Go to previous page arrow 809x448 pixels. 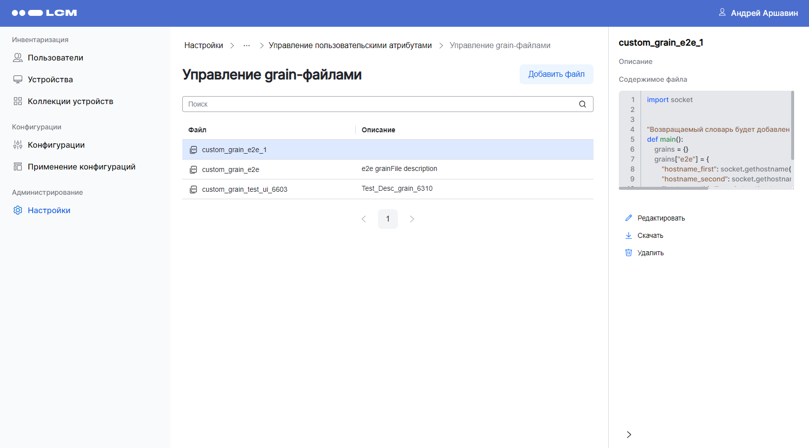(364, 219)
